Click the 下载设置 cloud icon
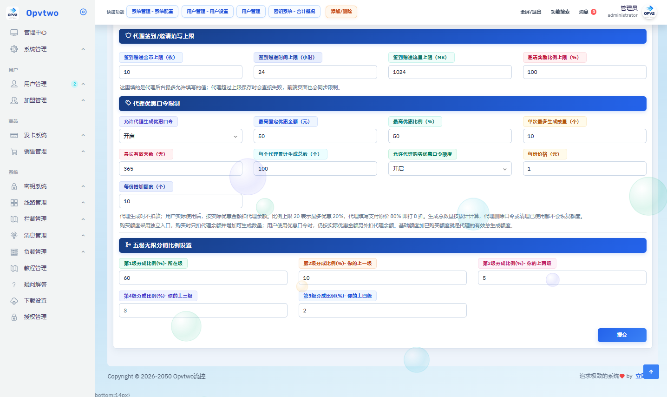Viewport: 667px width, 397px height. pos(14,301)
